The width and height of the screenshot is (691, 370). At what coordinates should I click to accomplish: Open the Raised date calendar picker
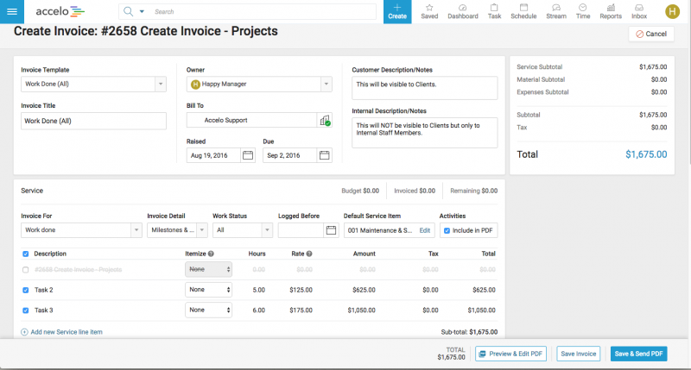coord(247,155)
